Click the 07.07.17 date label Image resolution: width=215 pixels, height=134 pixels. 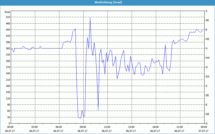tap(203, 131)
